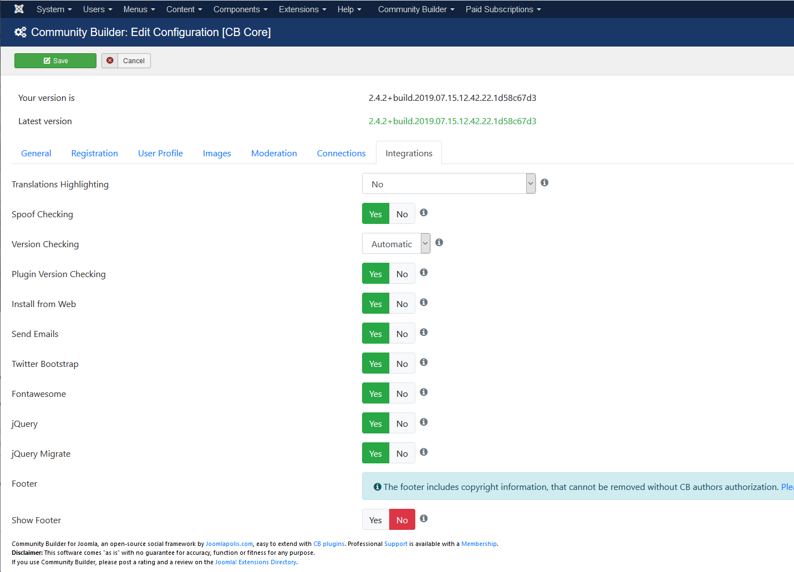Set jQuery Migrate to No
This screenshot has width=794, height=572.
tap(402, 453)
